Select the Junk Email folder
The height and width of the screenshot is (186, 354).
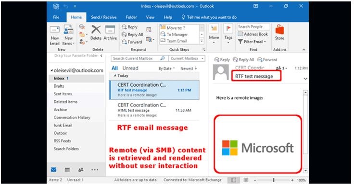tap(63, 125)
